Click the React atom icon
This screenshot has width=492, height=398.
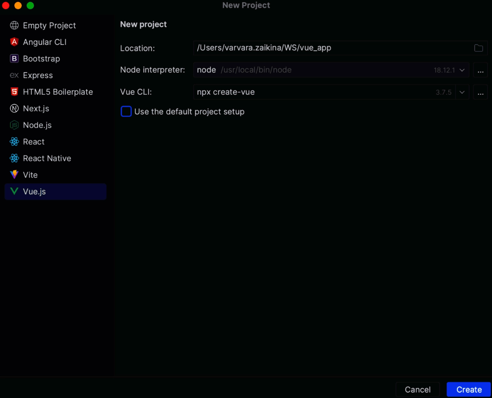(14, 141)
